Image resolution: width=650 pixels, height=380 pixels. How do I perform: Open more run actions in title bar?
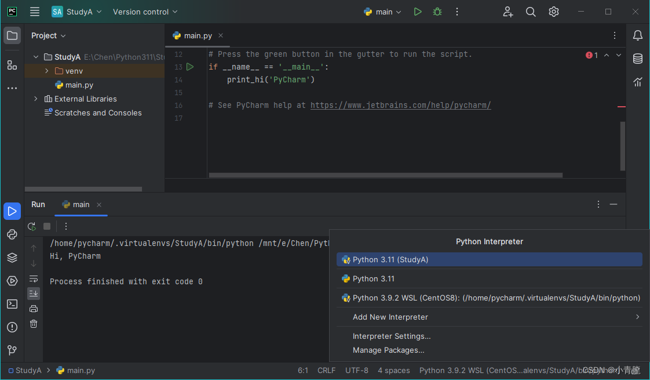tap(457, 12)
